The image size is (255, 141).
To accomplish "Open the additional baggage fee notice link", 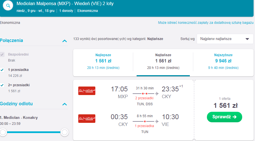I will tap(206, 23).
